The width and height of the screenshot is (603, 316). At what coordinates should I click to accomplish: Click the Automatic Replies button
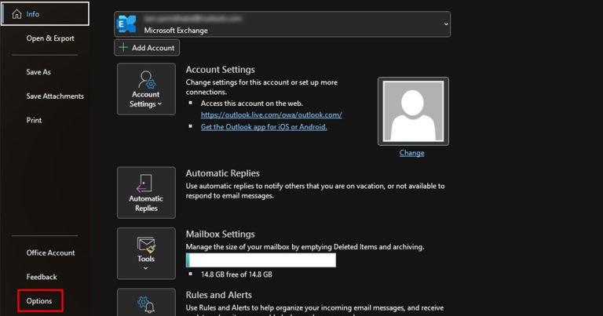pos(146,193)
